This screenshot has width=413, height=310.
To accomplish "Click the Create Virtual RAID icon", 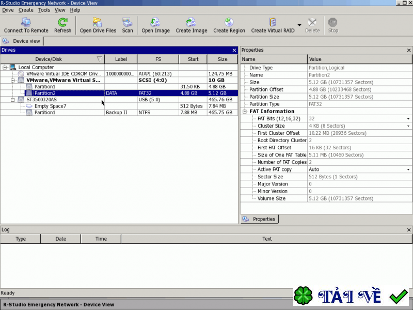I will point(273,22).
